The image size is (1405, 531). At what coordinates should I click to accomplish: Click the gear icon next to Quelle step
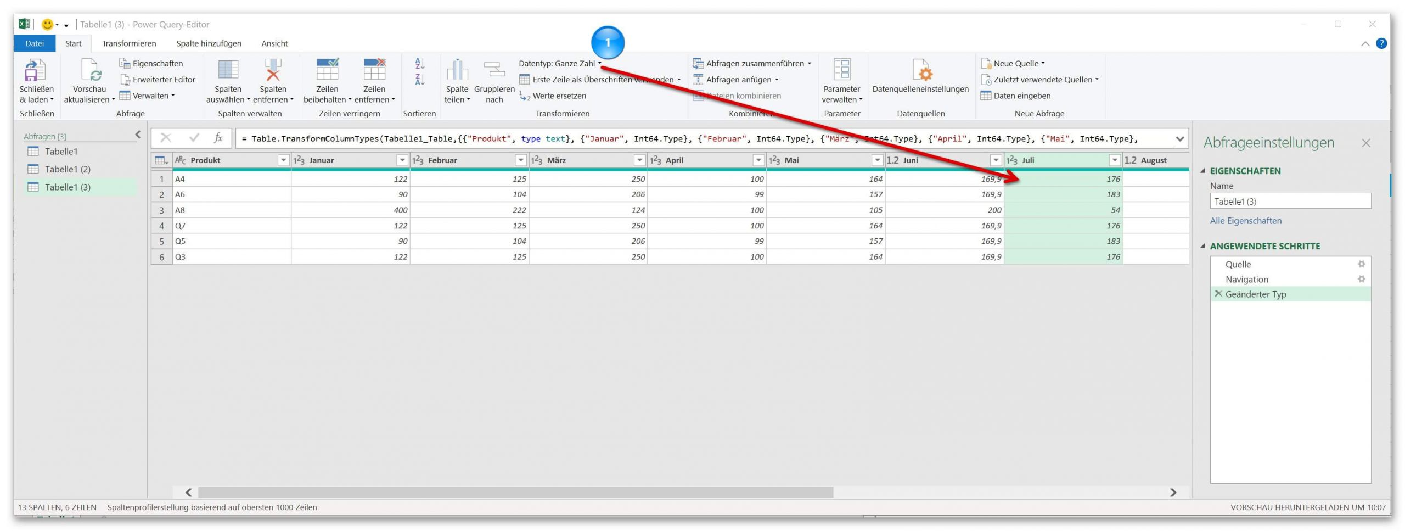pos(1361,264)
